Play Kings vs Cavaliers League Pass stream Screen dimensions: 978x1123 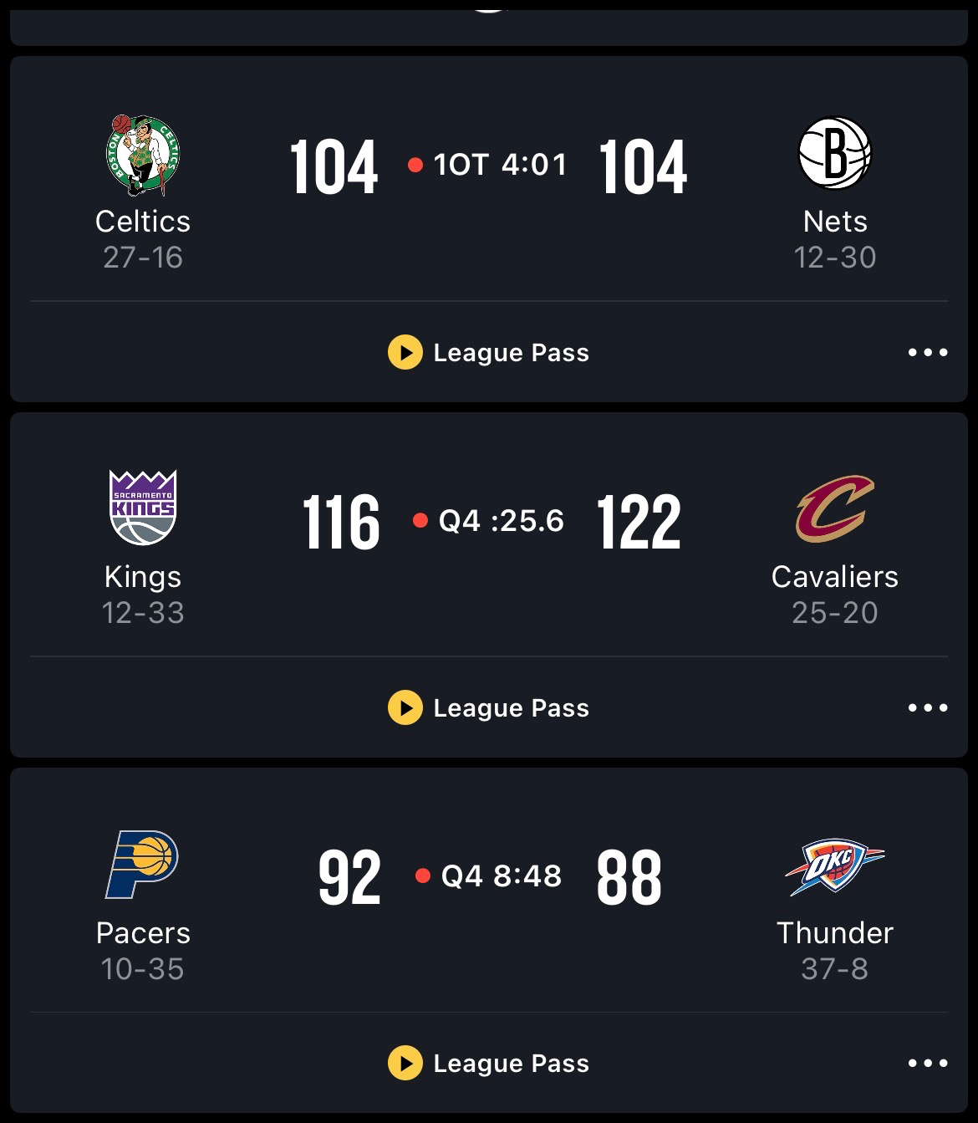coord(405,707)
